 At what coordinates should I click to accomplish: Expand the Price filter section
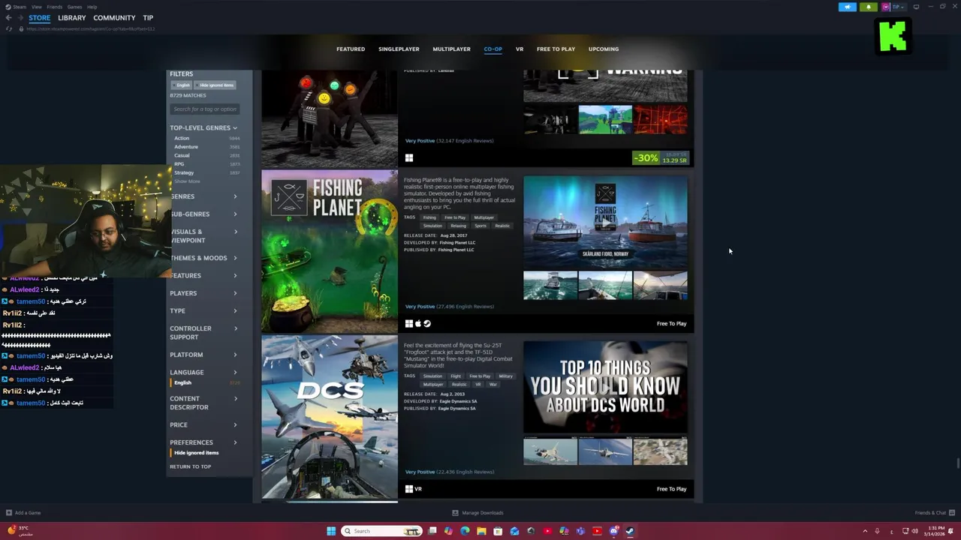point(203,424)
